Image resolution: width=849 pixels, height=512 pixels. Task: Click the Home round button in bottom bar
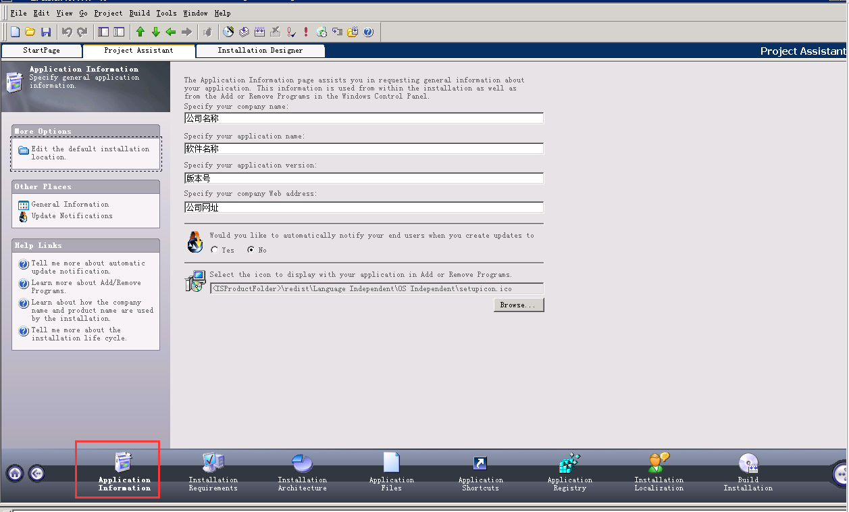[15, 473]
